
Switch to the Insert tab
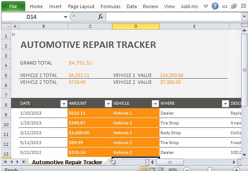coord(55,6)
